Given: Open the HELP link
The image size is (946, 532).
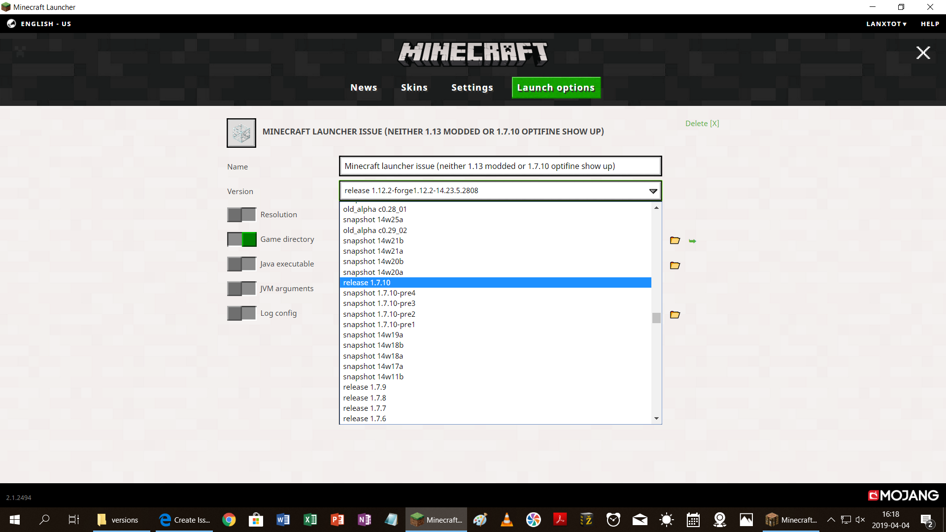Looking at the screenshot, I should (930, 24).
